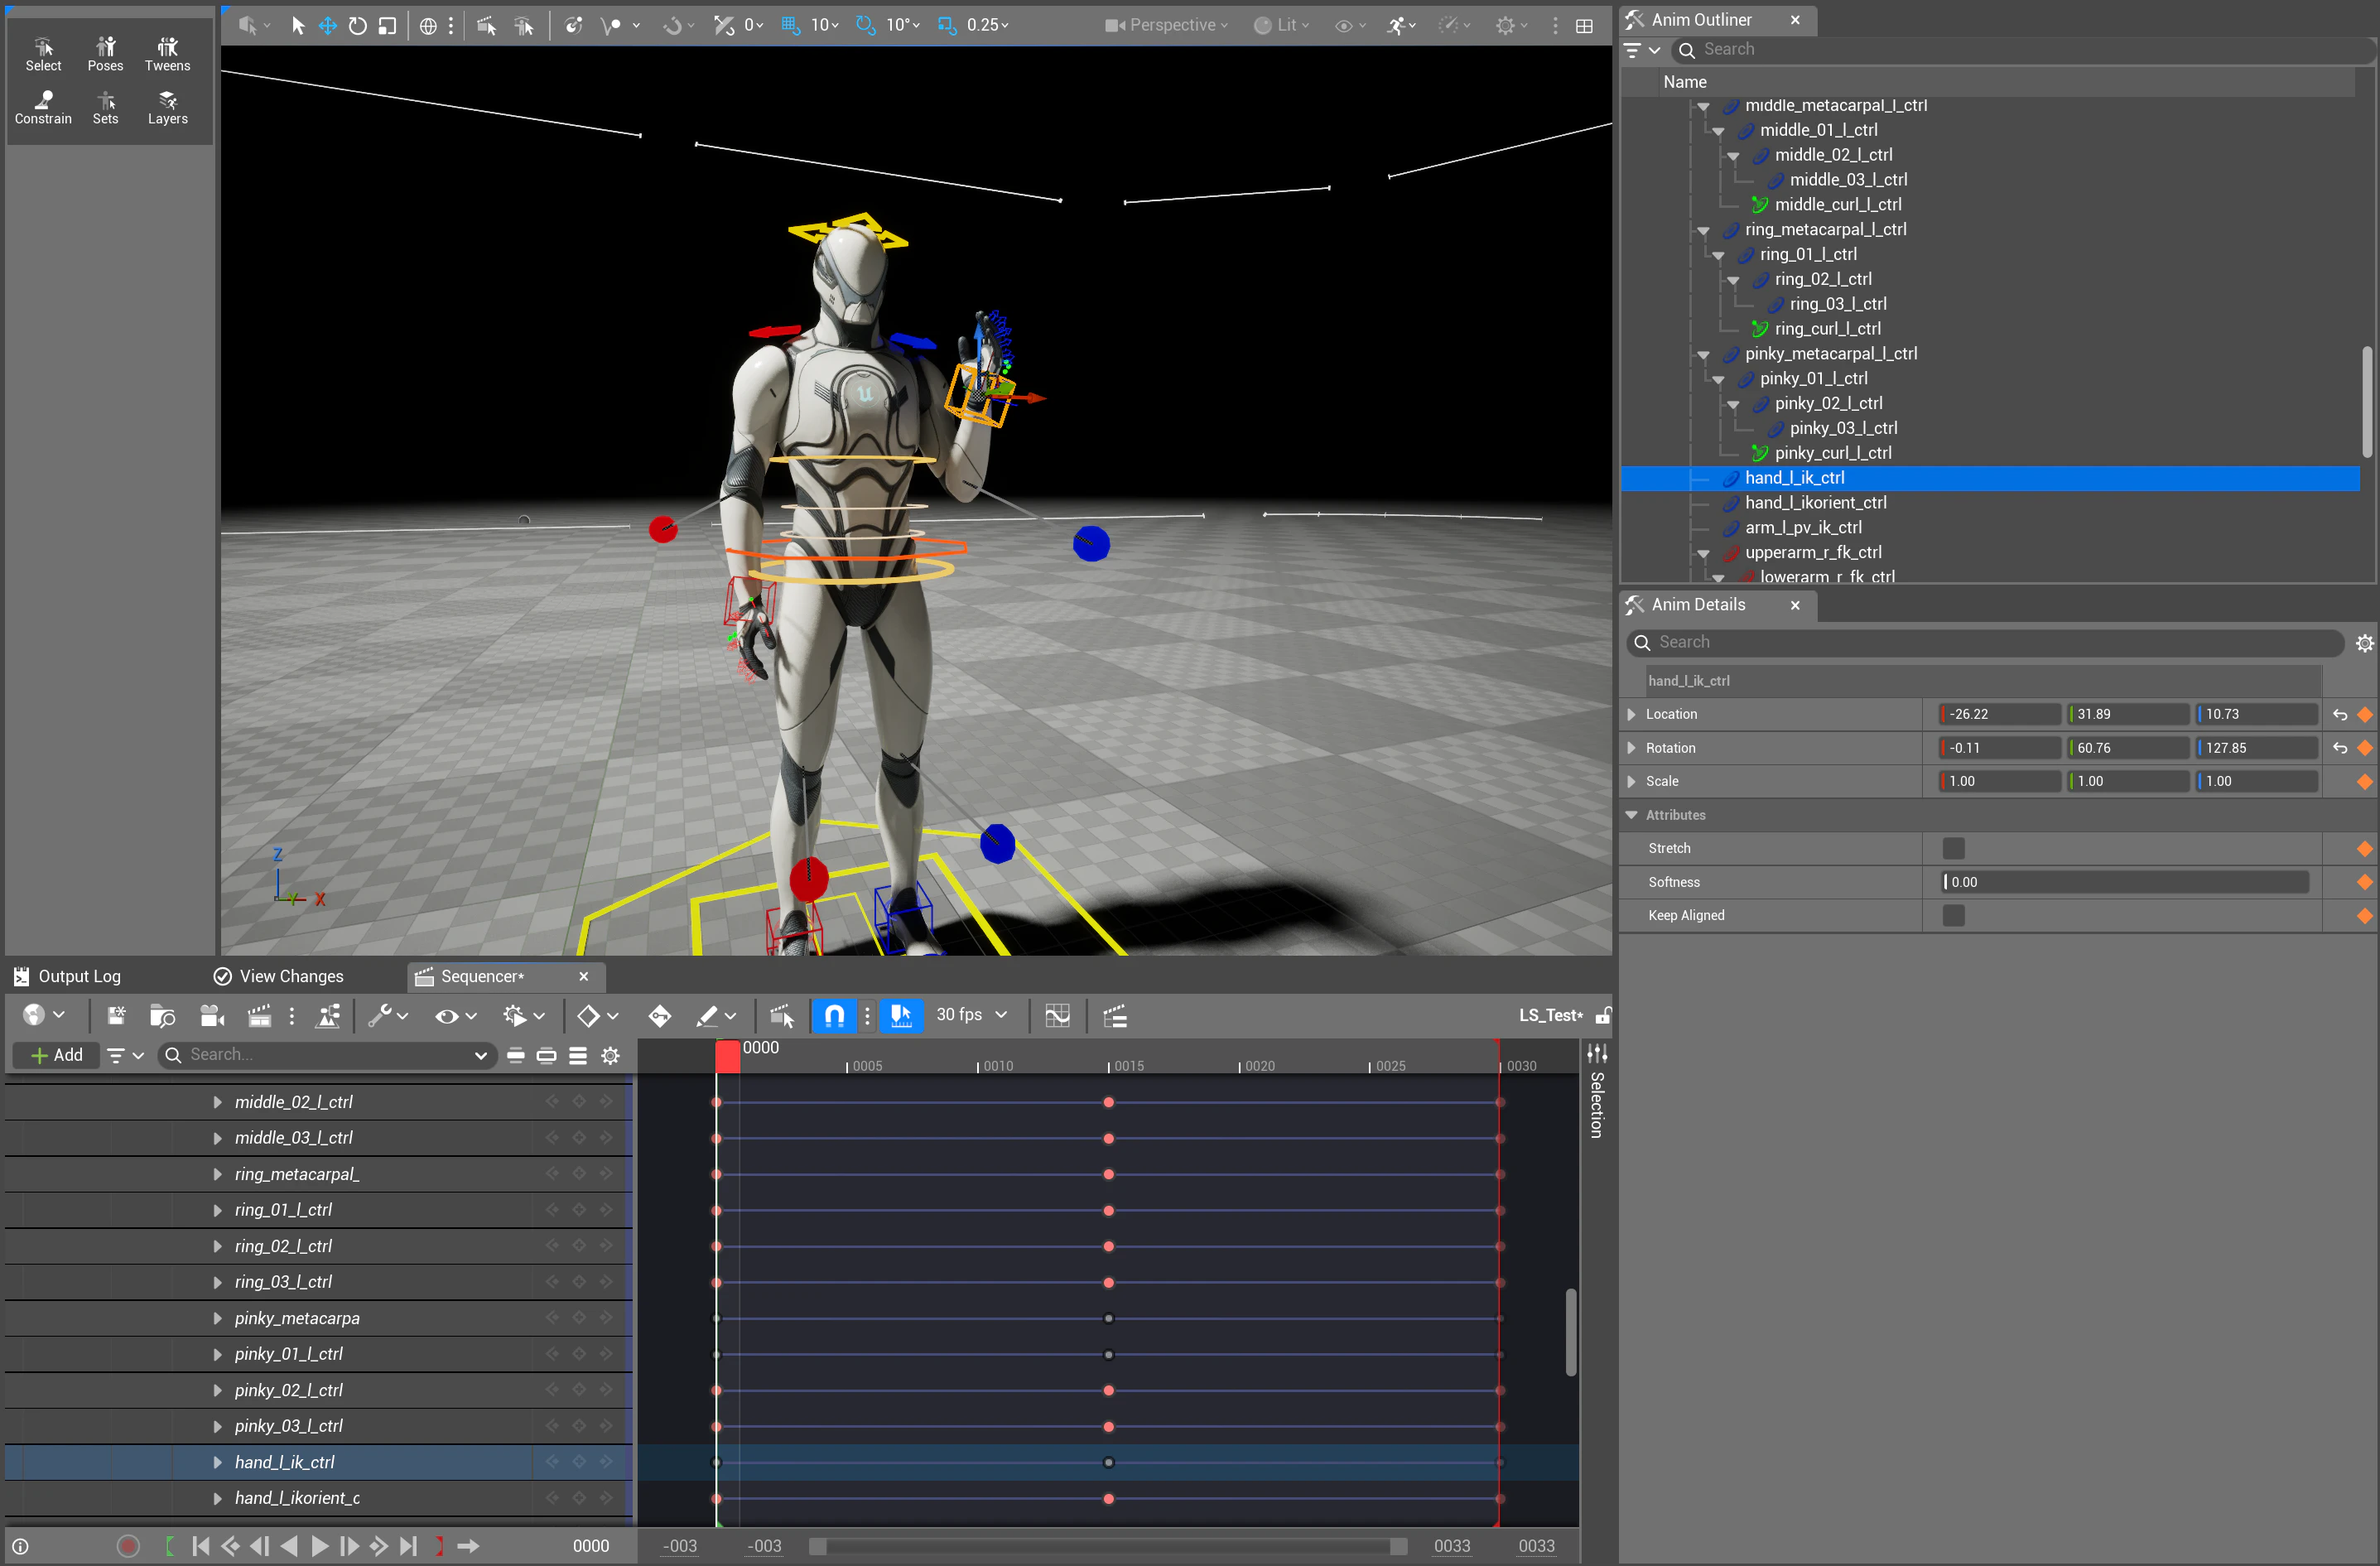Open the Sequencer wrench actions menu
Viewport: 2380px width, 1566px height.
pyautogui.click(x=388, y=1016)
